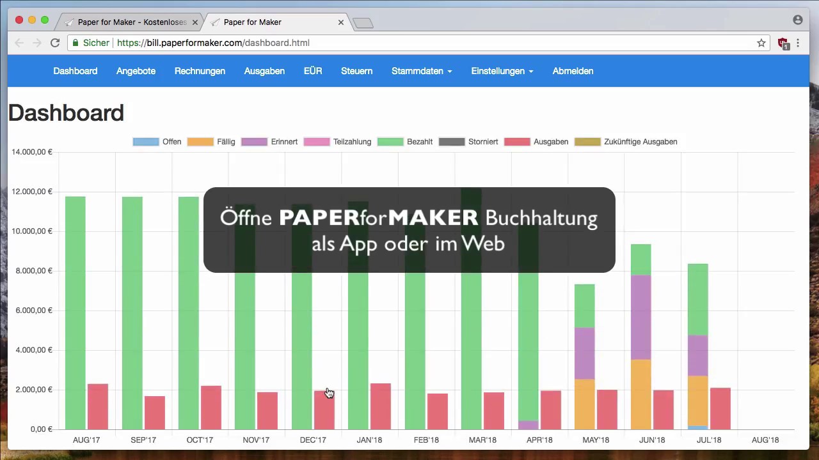
Task: Click the 'Dashboard' page heading
Action: [x=66, y=113]
